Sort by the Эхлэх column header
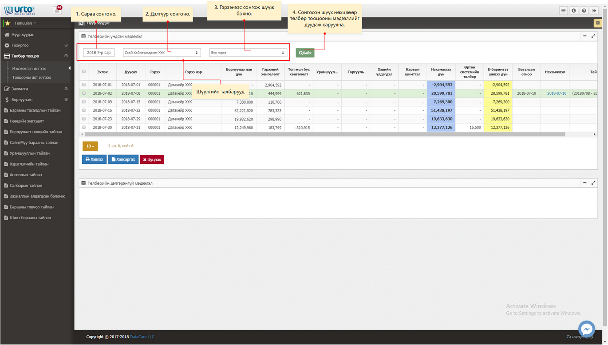 click(x=102, y=72)
